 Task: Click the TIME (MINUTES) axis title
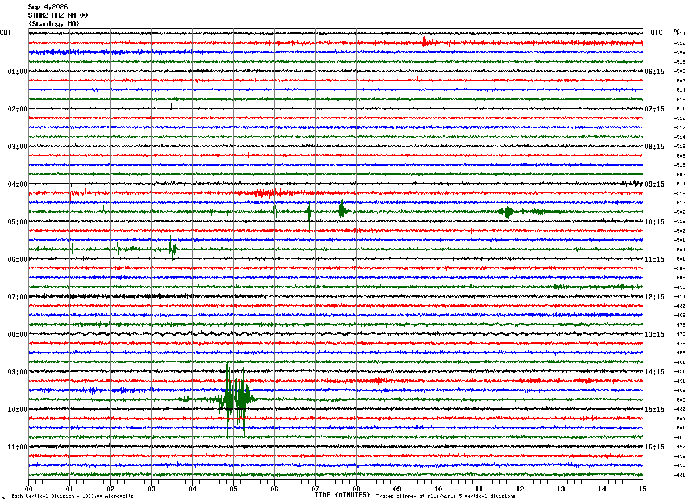click(342, 495)
